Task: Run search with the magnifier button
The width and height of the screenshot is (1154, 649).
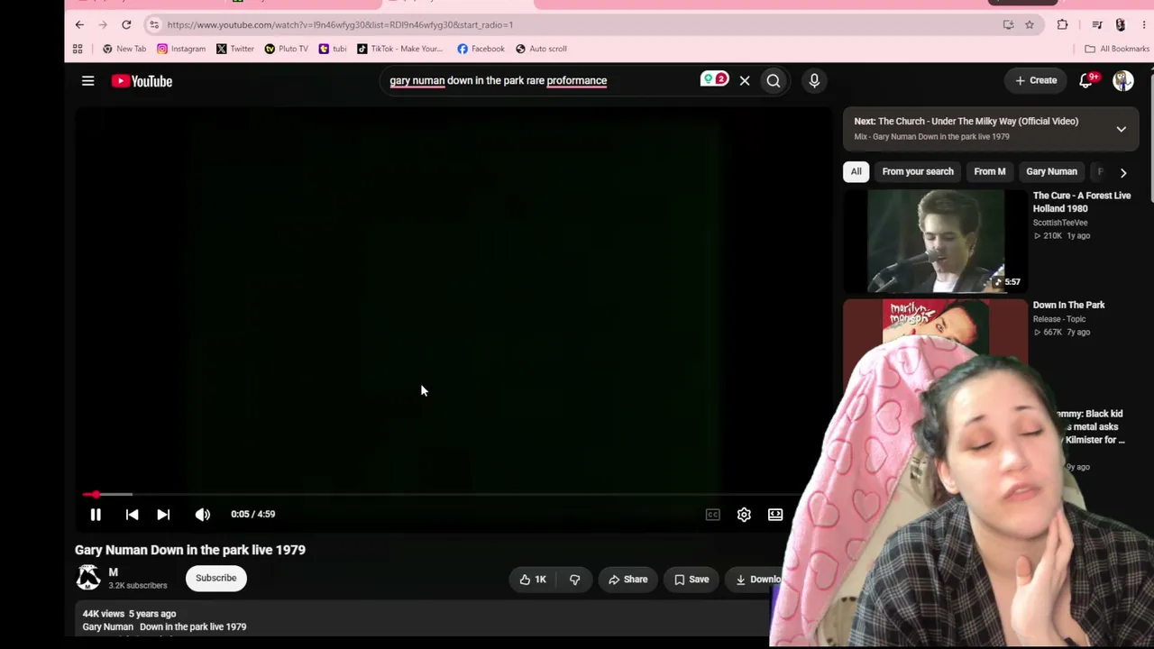Action: tap(774, 81)
